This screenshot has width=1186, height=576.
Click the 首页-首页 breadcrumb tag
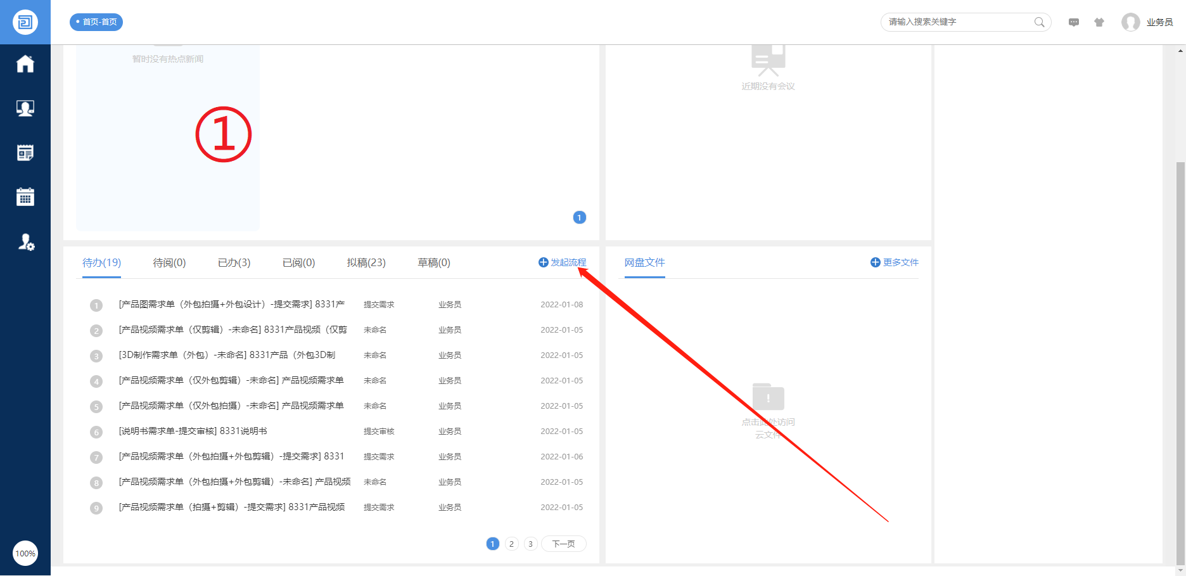[96, 22]
